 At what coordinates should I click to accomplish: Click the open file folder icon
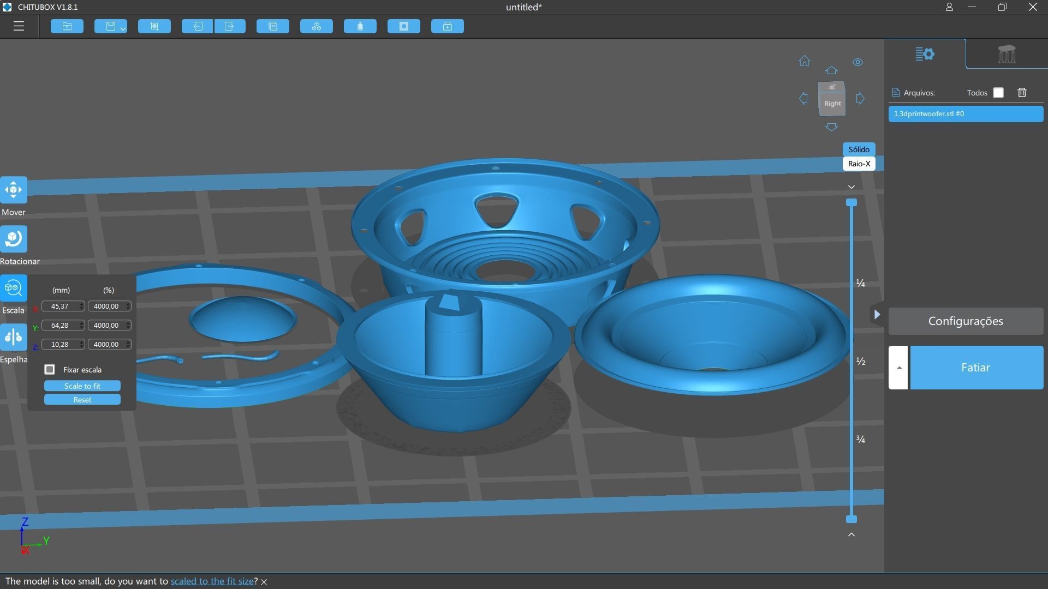point(67,26)
